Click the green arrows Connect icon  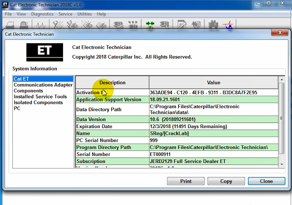point(150,25)
